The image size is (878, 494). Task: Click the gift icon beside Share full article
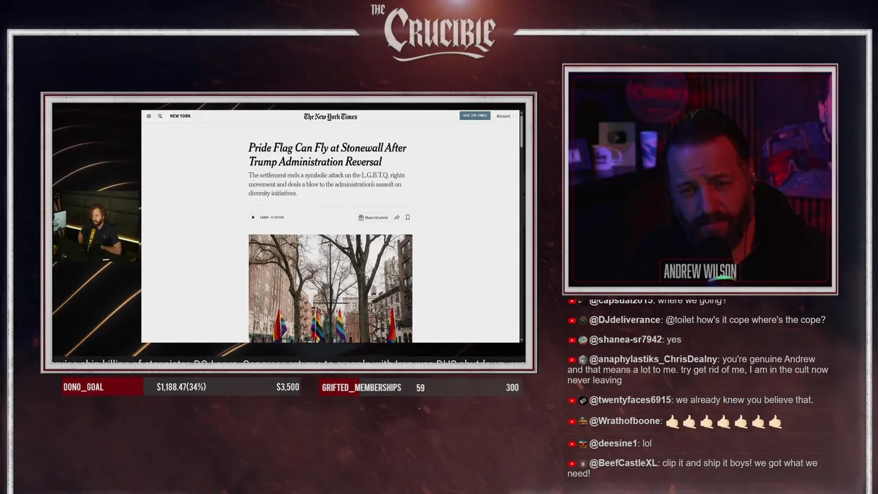[361, 217]
